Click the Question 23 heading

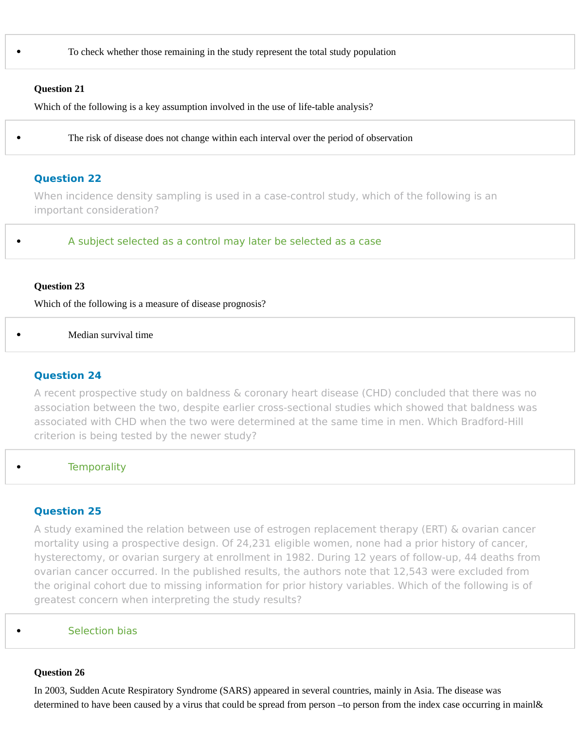(x=59, y=286)
